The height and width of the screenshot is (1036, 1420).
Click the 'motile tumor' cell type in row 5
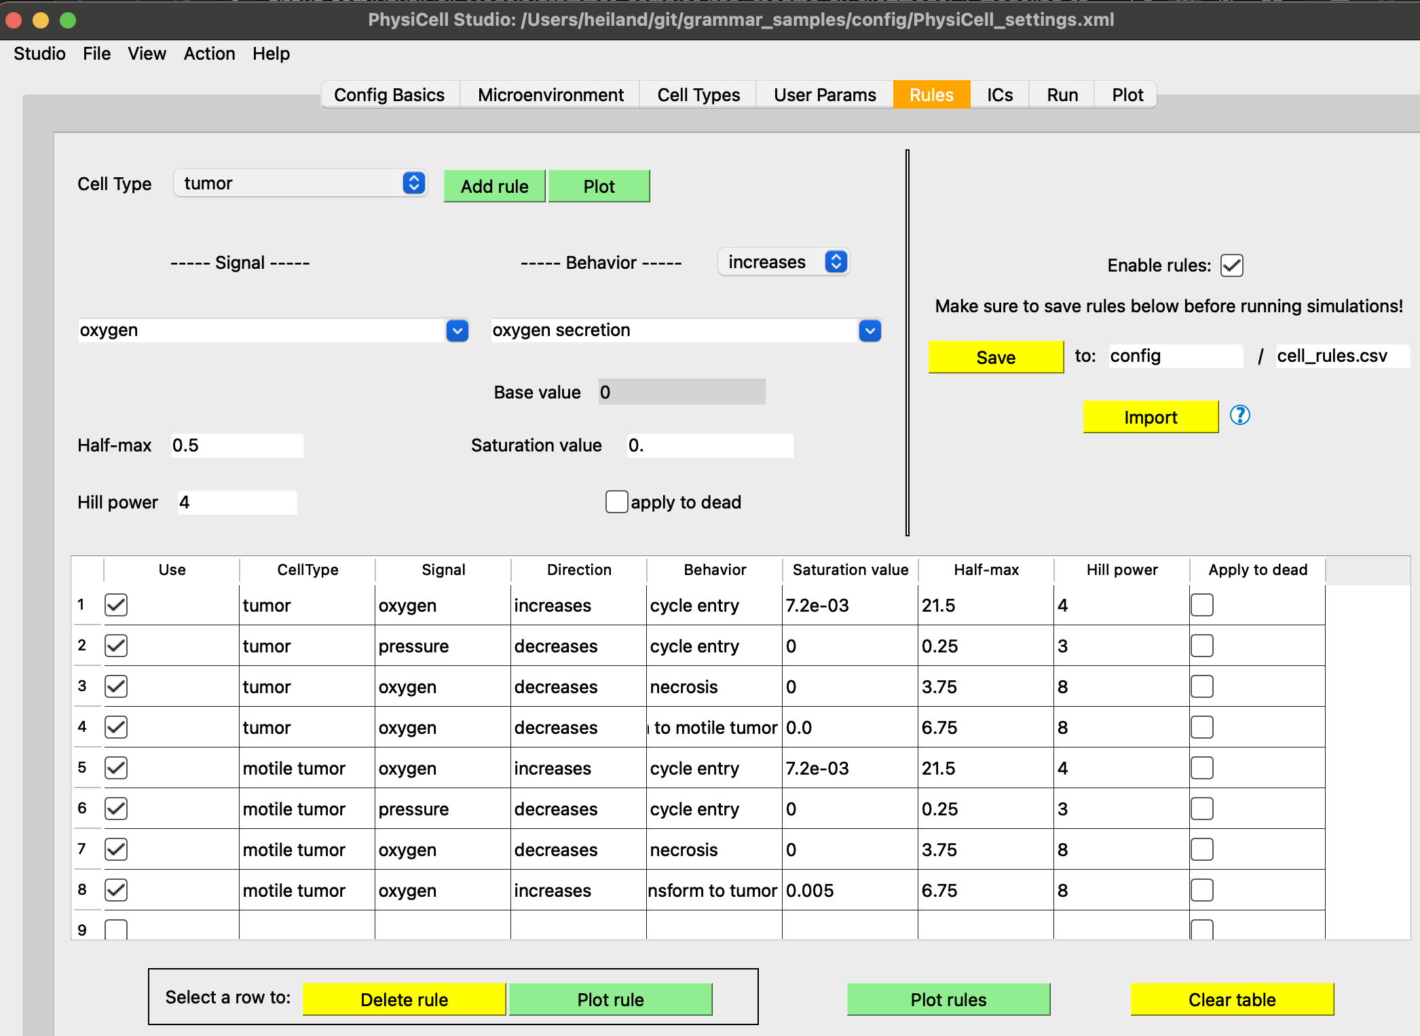[307, 768]
